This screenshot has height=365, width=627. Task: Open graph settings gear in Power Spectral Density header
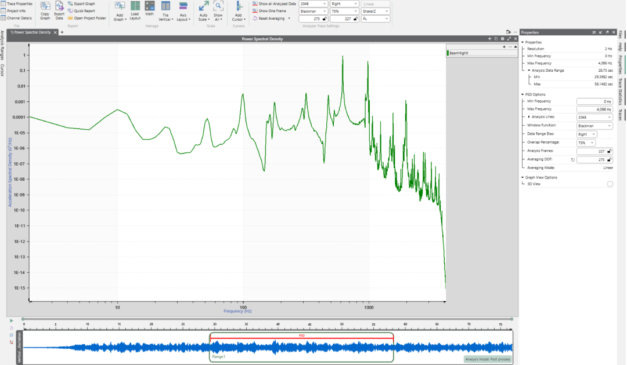pyautogui.click(x=503, y=39)
